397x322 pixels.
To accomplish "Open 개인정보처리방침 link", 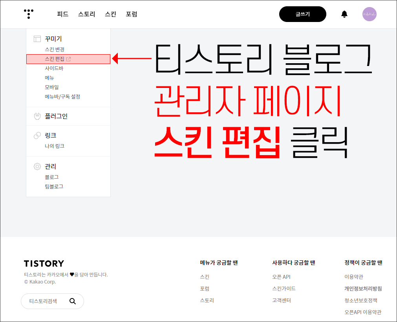I will click(x=363, y=289).
